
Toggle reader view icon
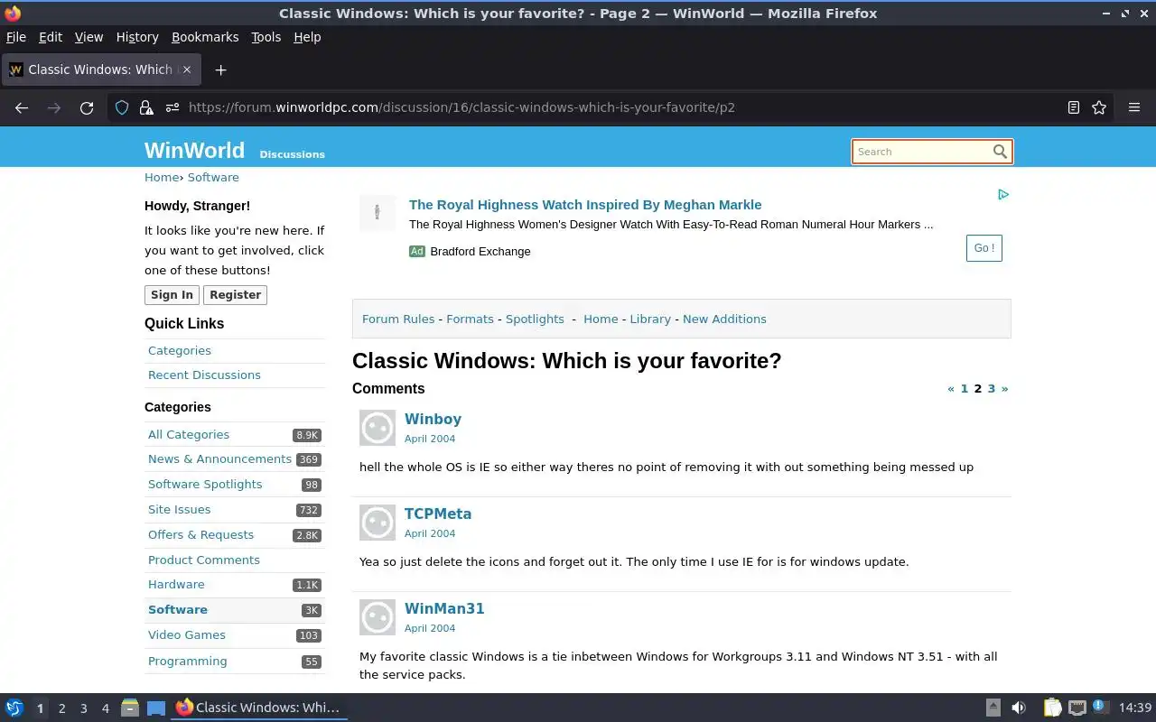click(x=1074, y=107)
